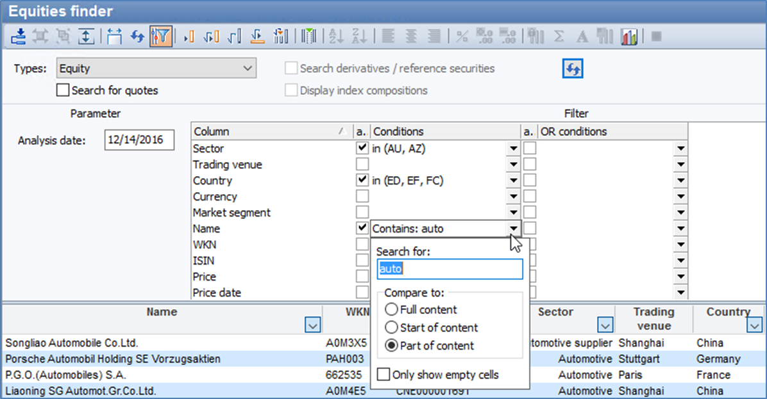Expand the Country conditions dropdown arrow
The height and width of the screenshot is (399, 767).
(x=513, y=181)
